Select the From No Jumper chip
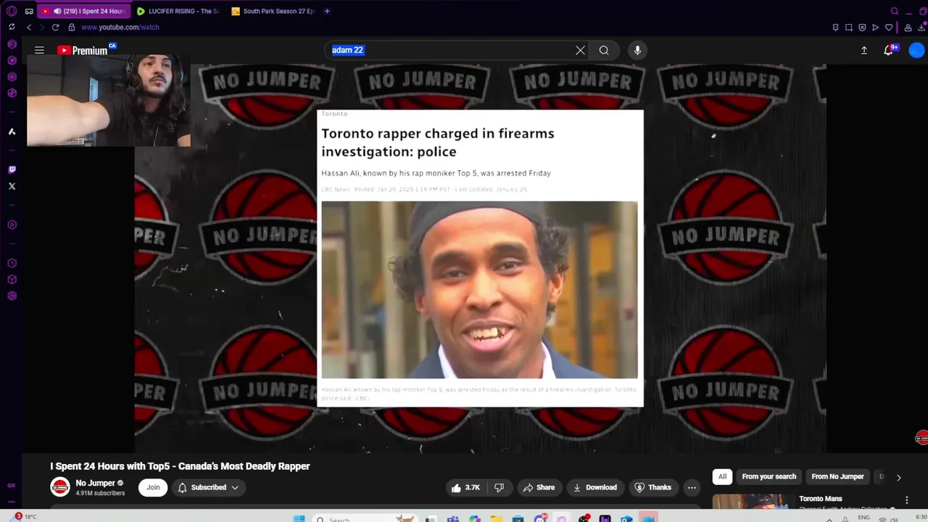This screenshot has width=928, height=522. 837,476
